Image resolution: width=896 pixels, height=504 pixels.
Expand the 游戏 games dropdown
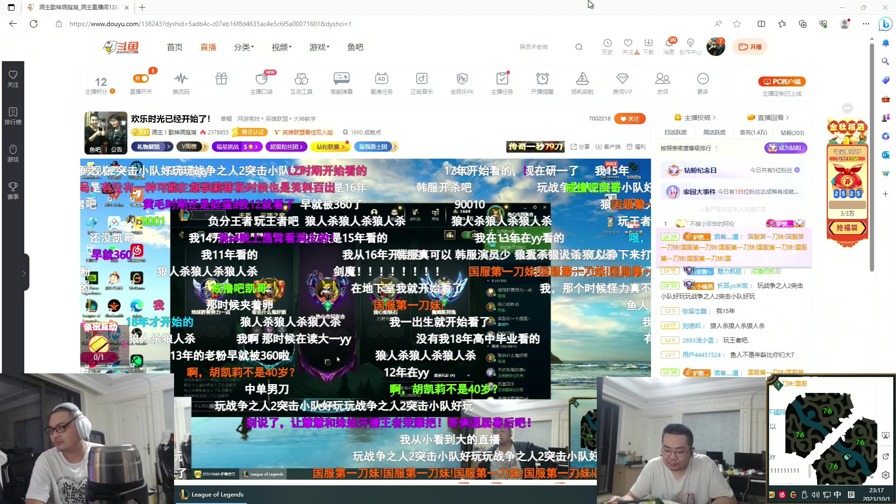point(319,47)
